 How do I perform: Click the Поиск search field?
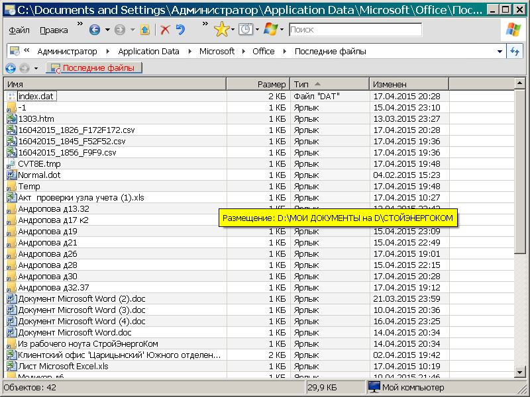(354, 30)
